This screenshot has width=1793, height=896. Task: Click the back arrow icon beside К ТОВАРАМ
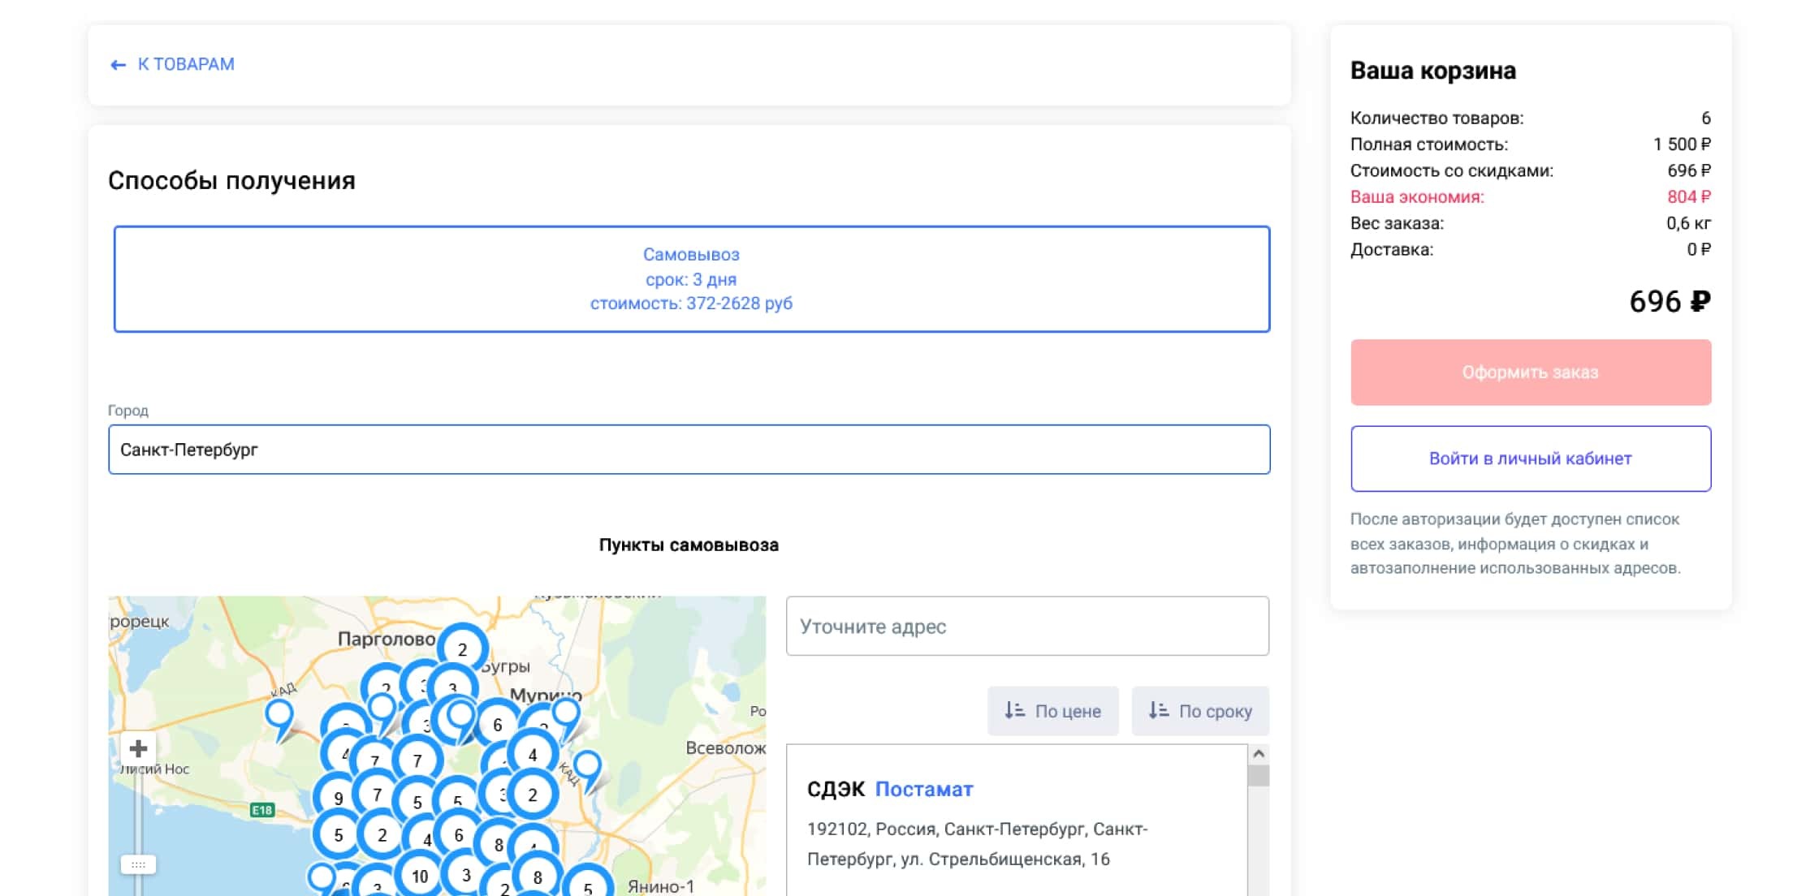click(118, 65)
